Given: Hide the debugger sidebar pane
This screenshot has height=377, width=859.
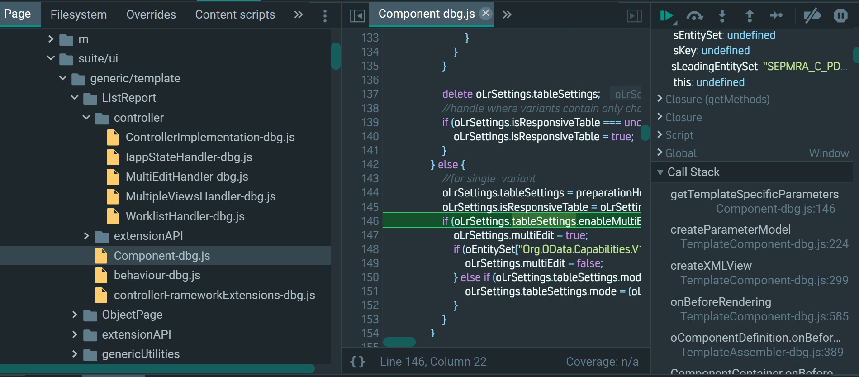Looking at the screenshot, I should tap(634, 16).
